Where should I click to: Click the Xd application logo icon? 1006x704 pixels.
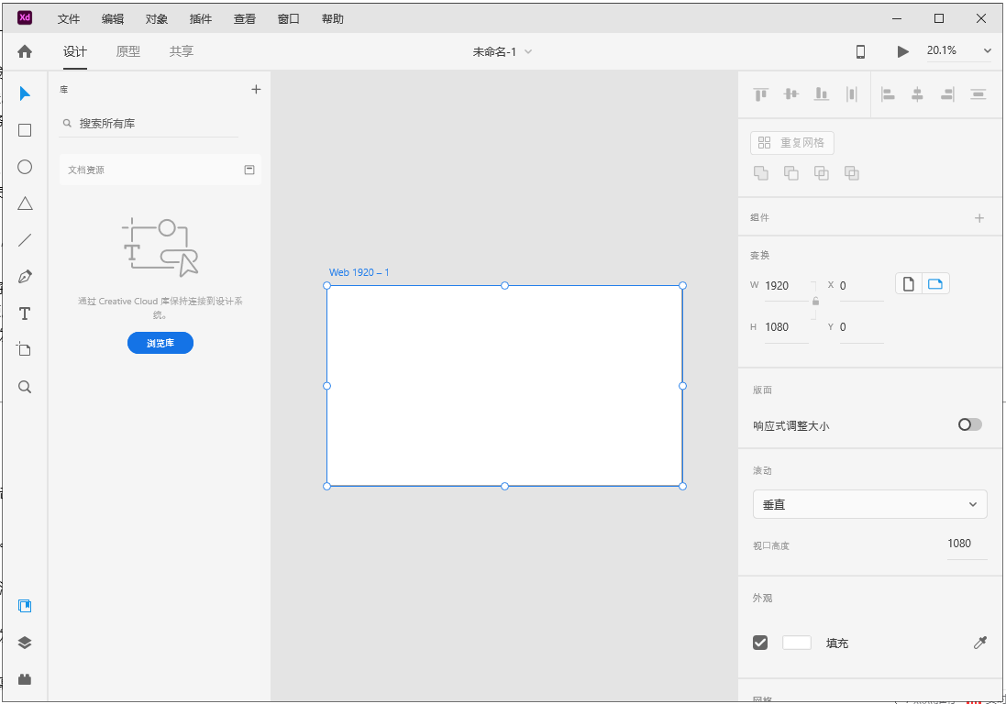25,18
